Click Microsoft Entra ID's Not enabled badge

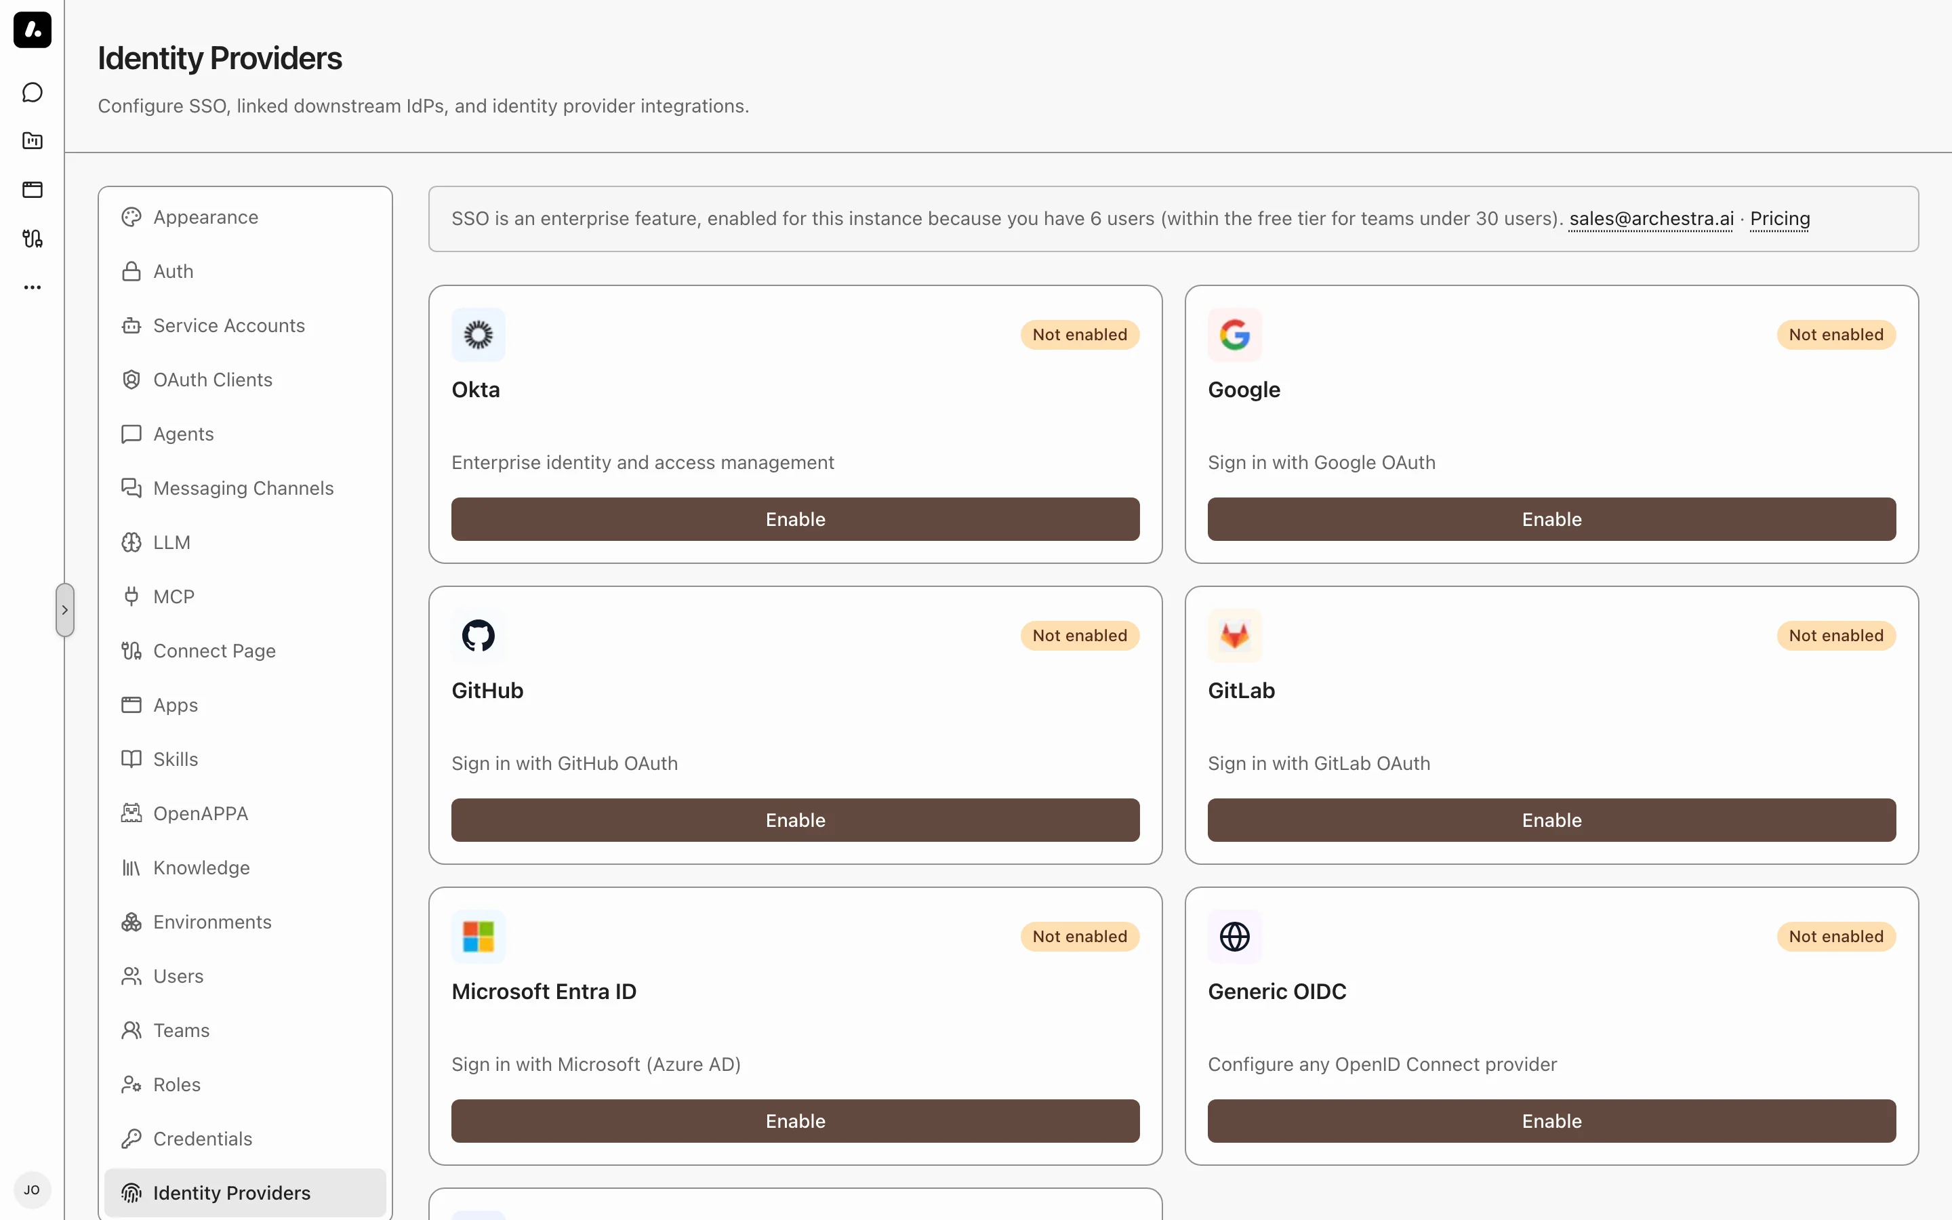1080,937
